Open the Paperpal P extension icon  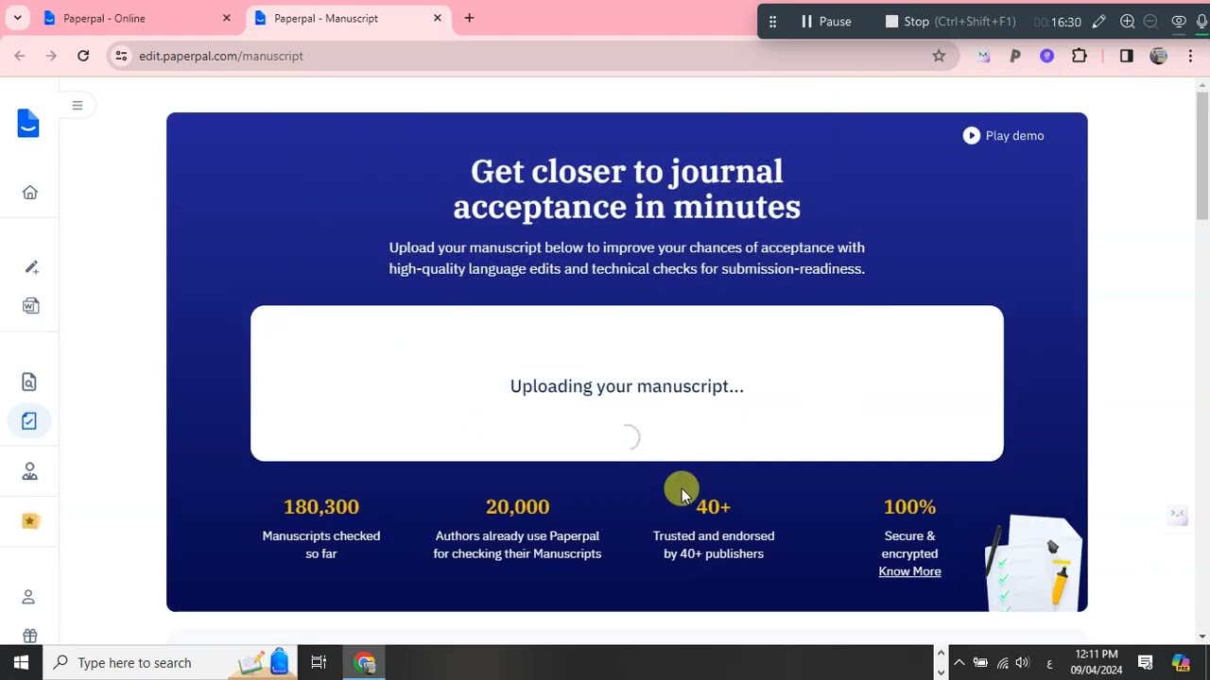point(1015,56)
